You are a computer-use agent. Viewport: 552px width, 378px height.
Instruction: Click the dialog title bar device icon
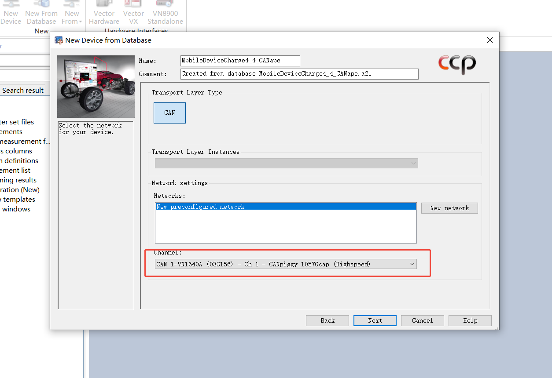pos(58,40)
